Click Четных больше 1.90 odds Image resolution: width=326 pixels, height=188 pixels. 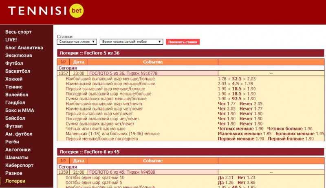tap(290, 129)
